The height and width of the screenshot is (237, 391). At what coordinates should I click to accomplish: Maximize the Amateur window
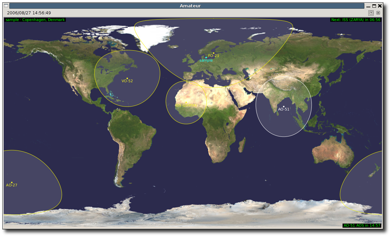pos(374,6)
